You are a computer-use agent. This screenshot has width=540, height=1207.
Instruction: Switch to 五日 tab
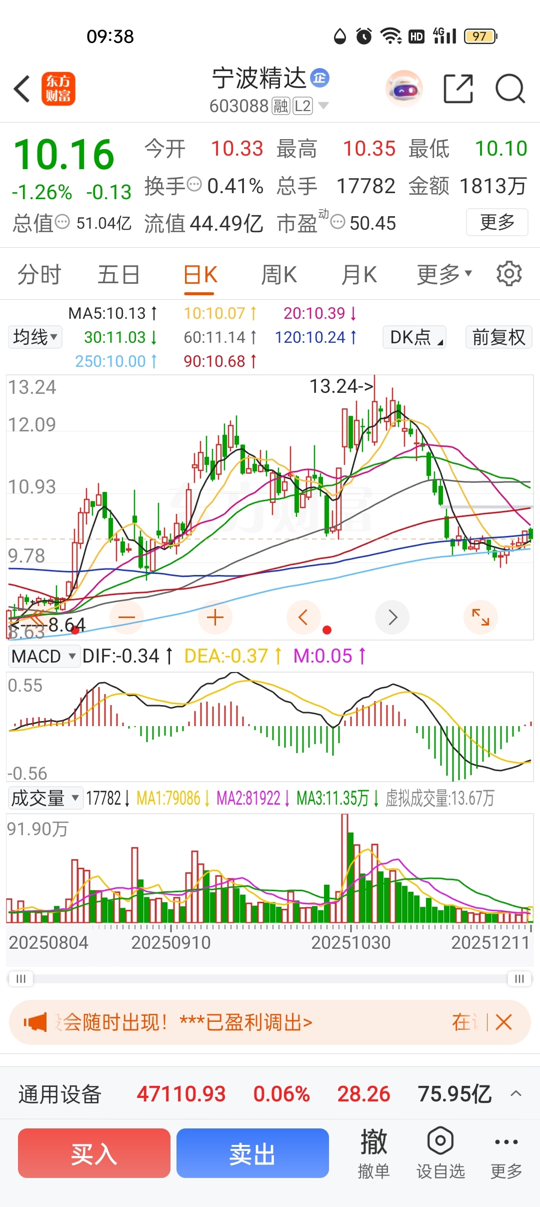pyautogui.click(x=118, y=274)
